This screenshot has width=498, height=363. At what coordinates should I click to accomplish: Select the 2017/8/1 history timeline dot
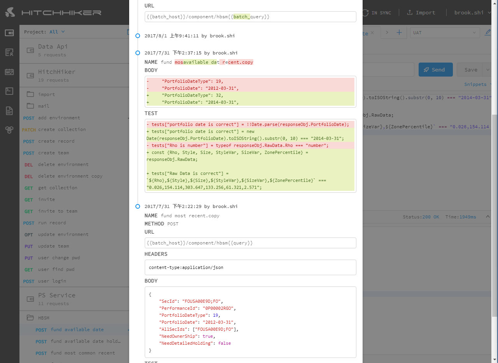[138, 36]
